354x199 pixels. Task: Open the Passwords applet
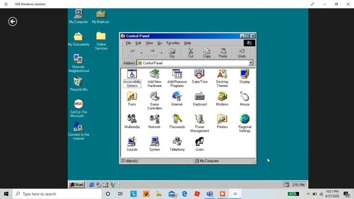(x=177, y=122)
